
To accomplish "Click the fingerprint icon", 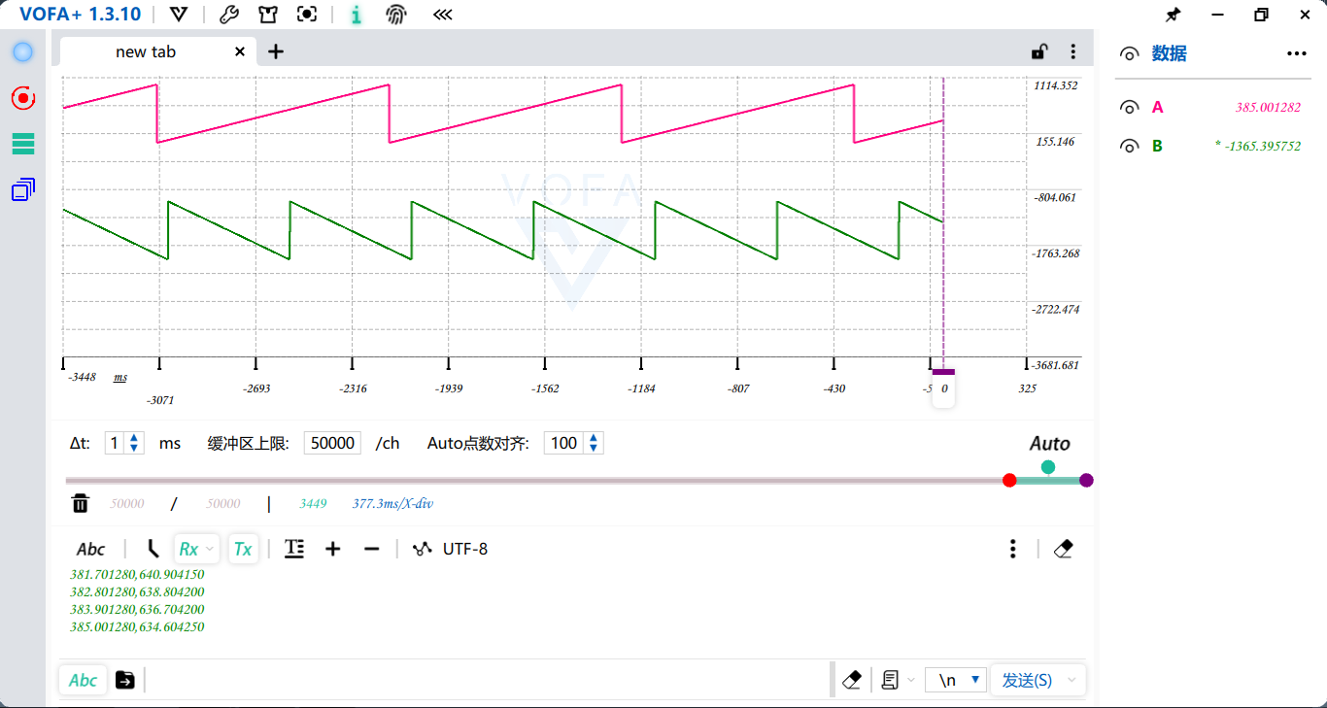I will pos(395,15).
